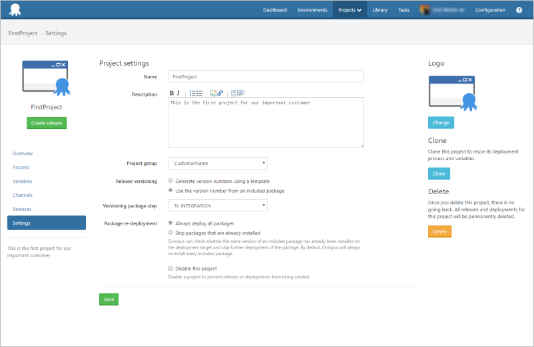Click the orange Delete button
Screen dimensions: 534x347
439,231
